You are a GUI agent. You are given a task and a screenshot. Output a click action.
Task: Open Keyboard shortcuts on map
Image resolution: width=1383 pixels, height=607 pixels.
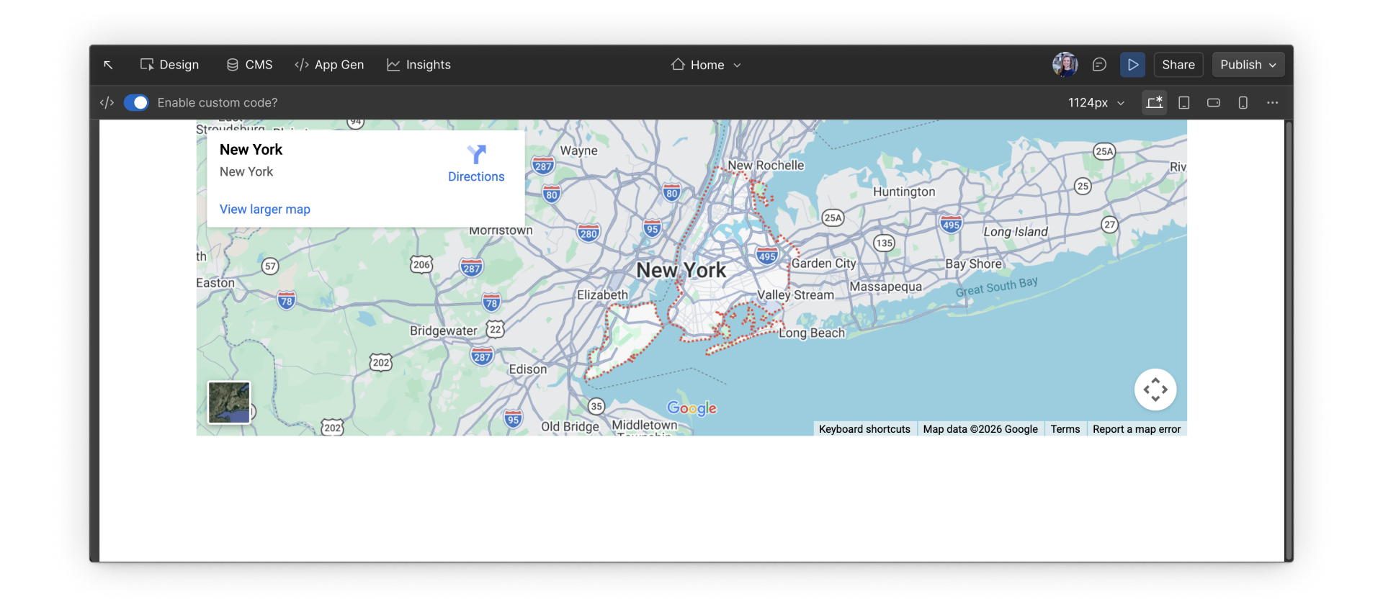pos(864,429)
